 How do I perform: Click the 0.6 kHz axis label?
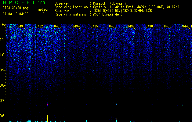coord(2,116)
